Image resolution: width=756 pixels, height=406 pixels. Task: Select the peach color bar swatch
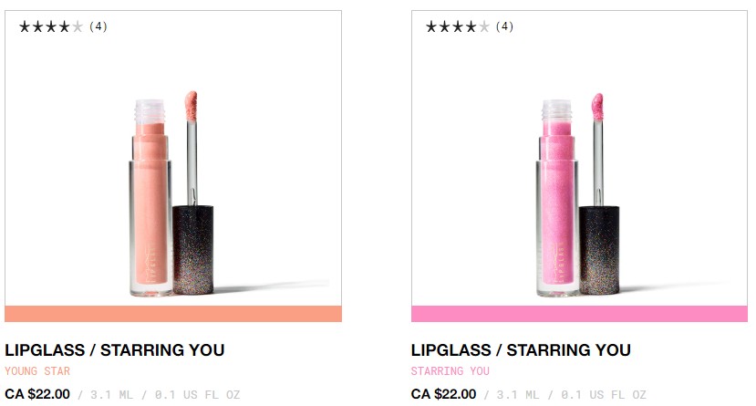click(173, 314)
